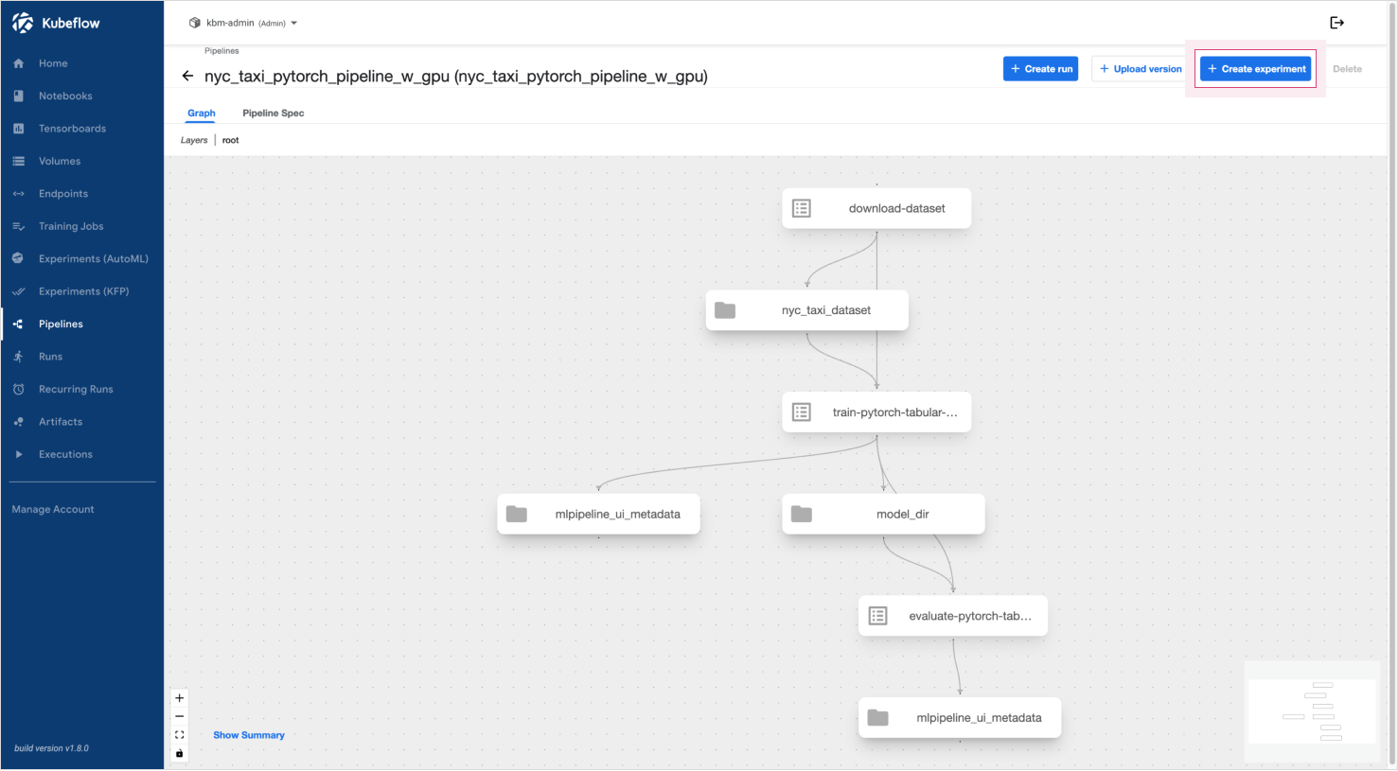Screen dimensions: 1398x771
Task: Click the Pipelines sidebar icon
Action: [x=18, y=324]
